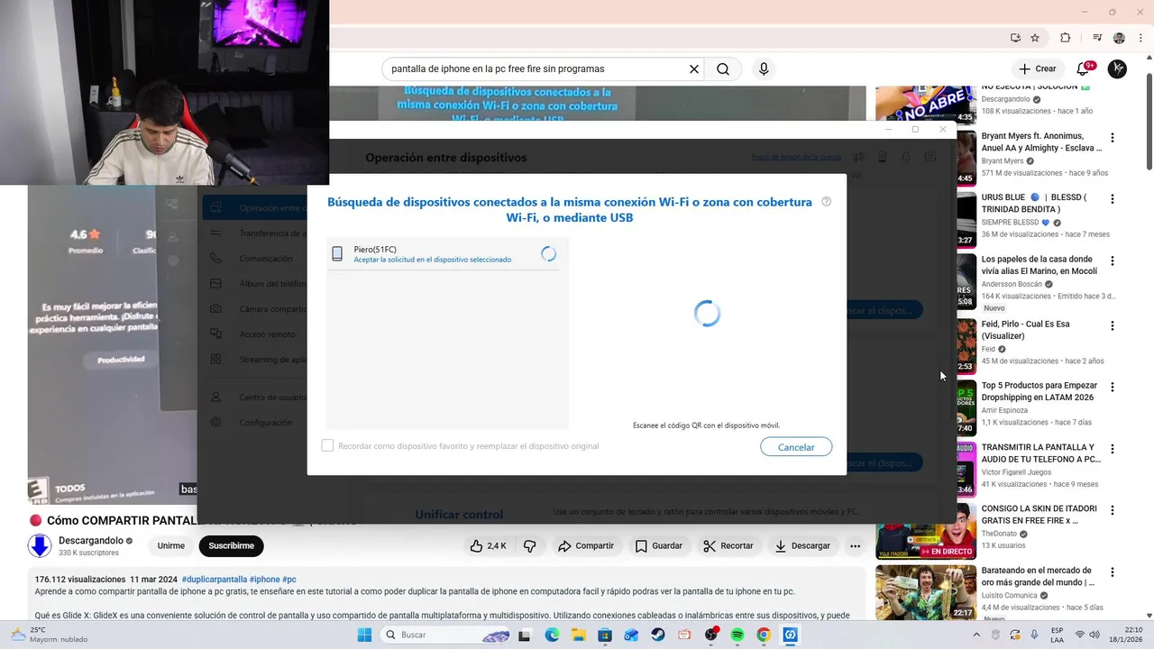Open the Descargandolo channel name link
Screen dimensions: 1154x649
click(x=91, y=541)
